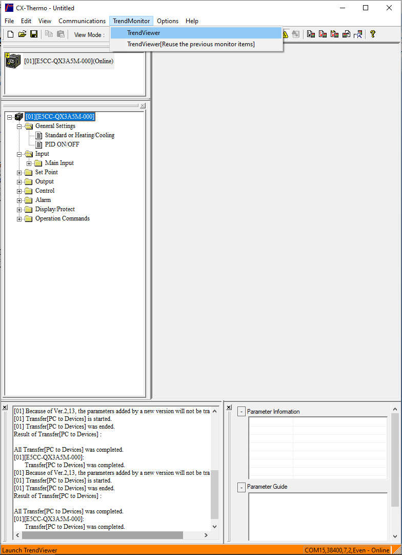Open the Communications menu

[x=82, y=21]
